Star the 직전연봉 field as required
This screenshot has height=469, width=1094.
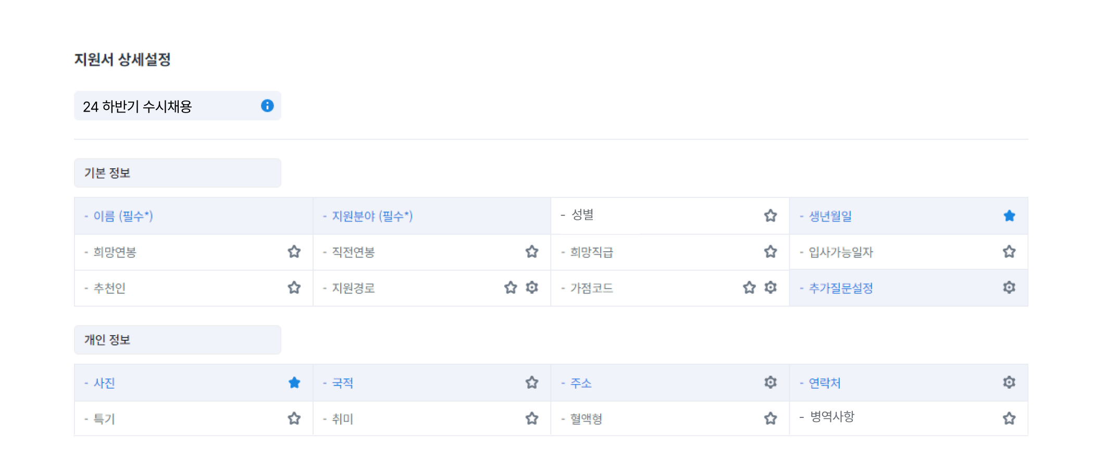(x=532, y=252)
